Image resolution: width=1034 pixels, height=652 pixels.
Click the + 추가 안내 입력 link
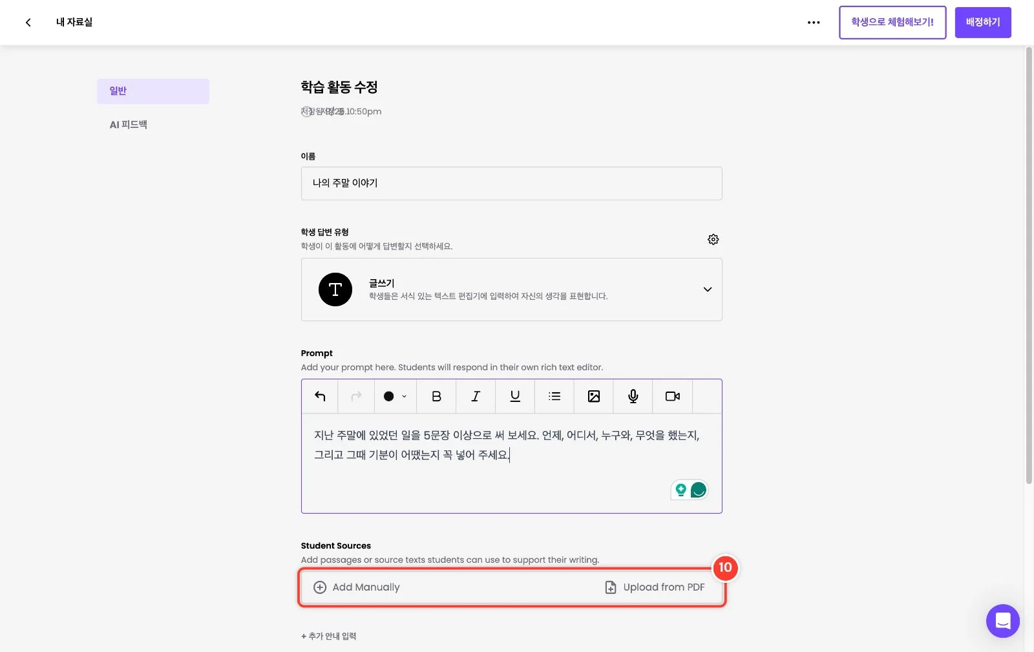point(329,636)
